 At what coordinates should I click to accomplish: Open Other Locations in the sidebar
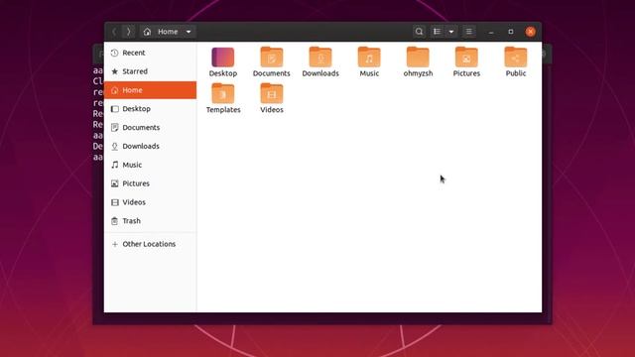pyautogui.click(x=150, y=244)
